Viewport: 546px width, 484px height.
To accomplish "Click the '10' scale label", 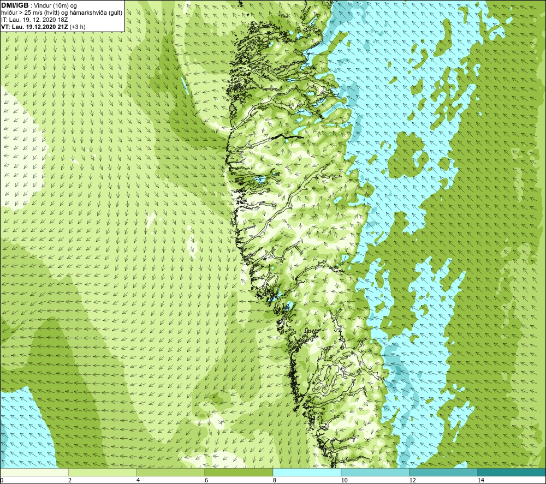I will coord(344,480).
